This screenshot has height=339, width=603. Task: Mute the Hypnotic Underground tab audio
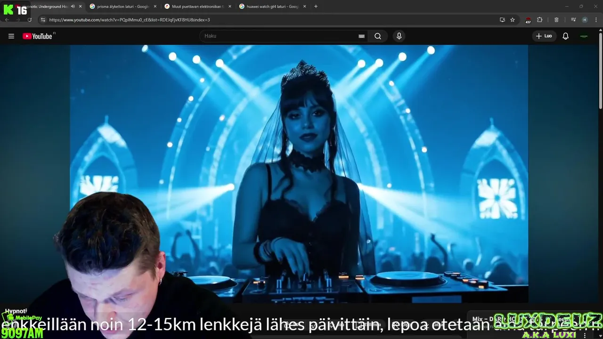(73, 7)
